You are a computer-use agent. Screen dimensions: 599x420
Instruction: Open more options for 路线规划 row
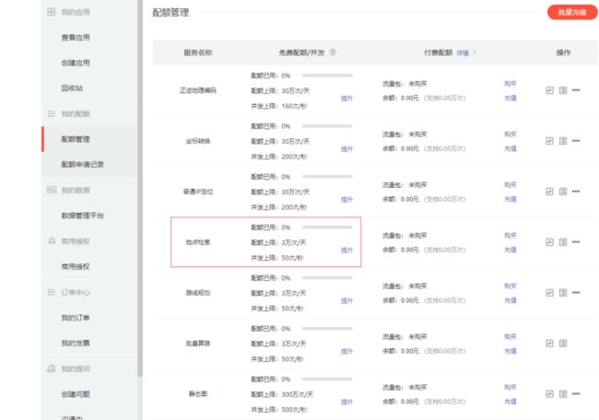[x=576, y=293]
